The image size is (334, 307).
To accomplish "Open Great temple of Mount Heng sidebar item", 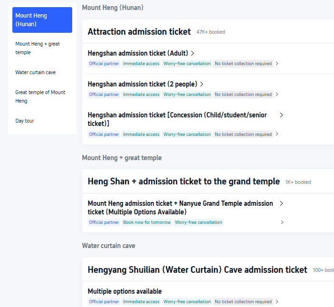I will pos(40,96).
